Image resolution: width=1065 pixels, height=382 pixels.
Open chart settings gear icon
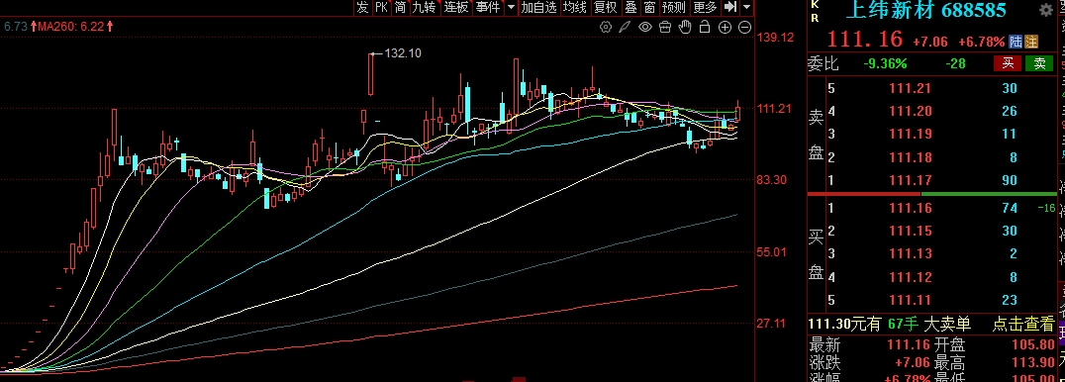pyautogui.click(x=606, y=27)
